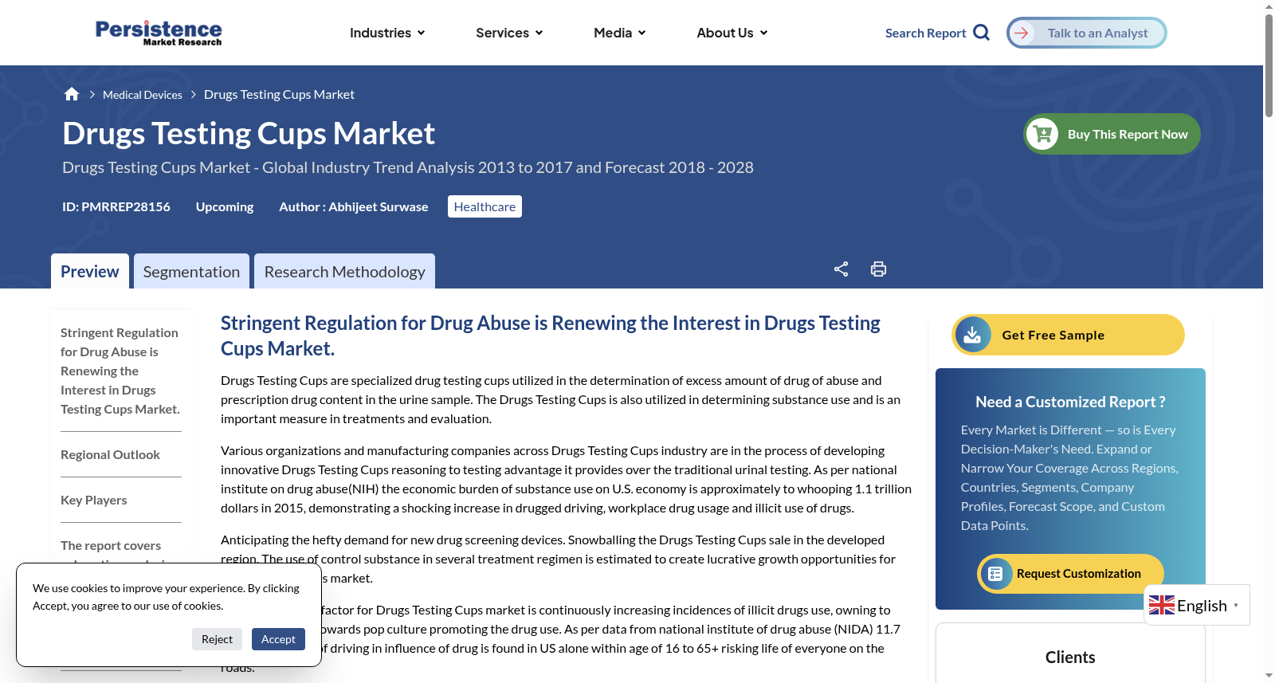Click the Get Free Sample button
Viewport: 1275px width, 683px height.
pos(1068,335)
